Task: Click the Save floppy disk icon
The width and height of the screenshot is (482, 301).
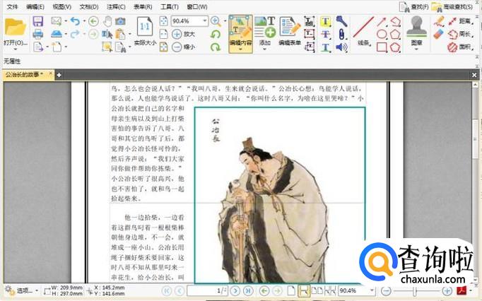Action: click(x=38, y=21)
